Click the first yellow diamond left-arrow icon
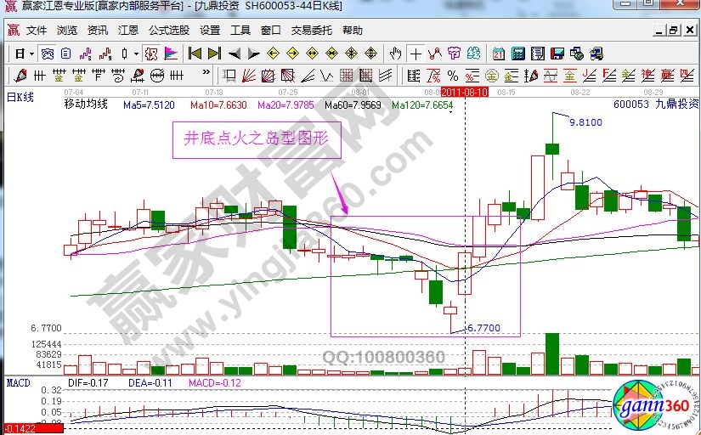The image size is (701, 435). 273,54
